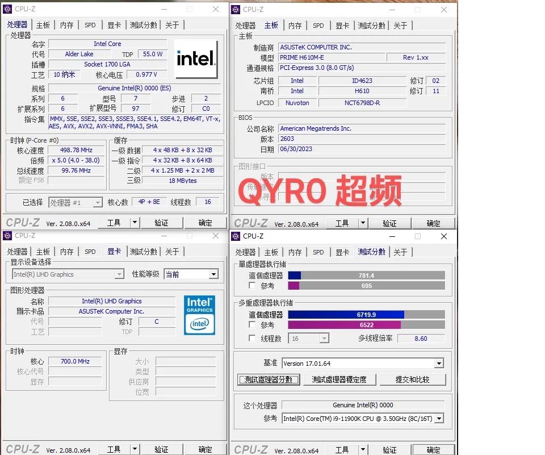Expand 工具 arrow in benchmark window

click(x=363, y=449)
